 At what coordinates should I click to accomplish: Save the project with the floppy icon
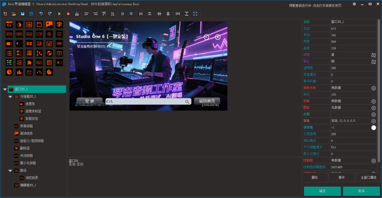pos(22,14)
